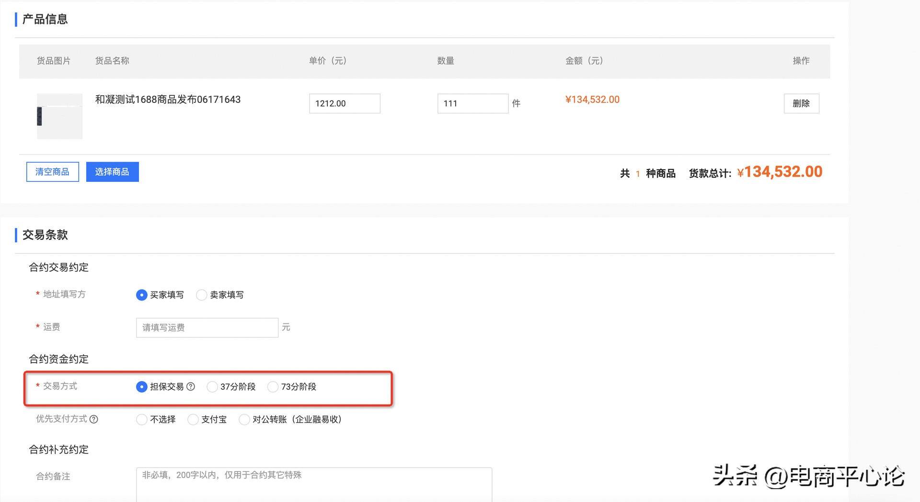This screenshot has height=502, width=920.
Task: Focus the unit price field 1212.00
Action: (345, 103)
